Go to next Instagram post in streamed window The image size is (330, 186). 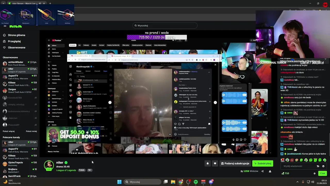tap(215, 102)
